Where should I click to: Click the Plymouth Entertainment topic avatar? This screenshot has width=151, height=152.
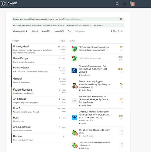74,71
